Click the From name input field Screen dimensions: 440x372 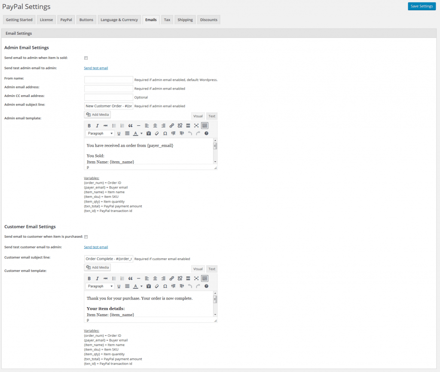pos(109,80)
